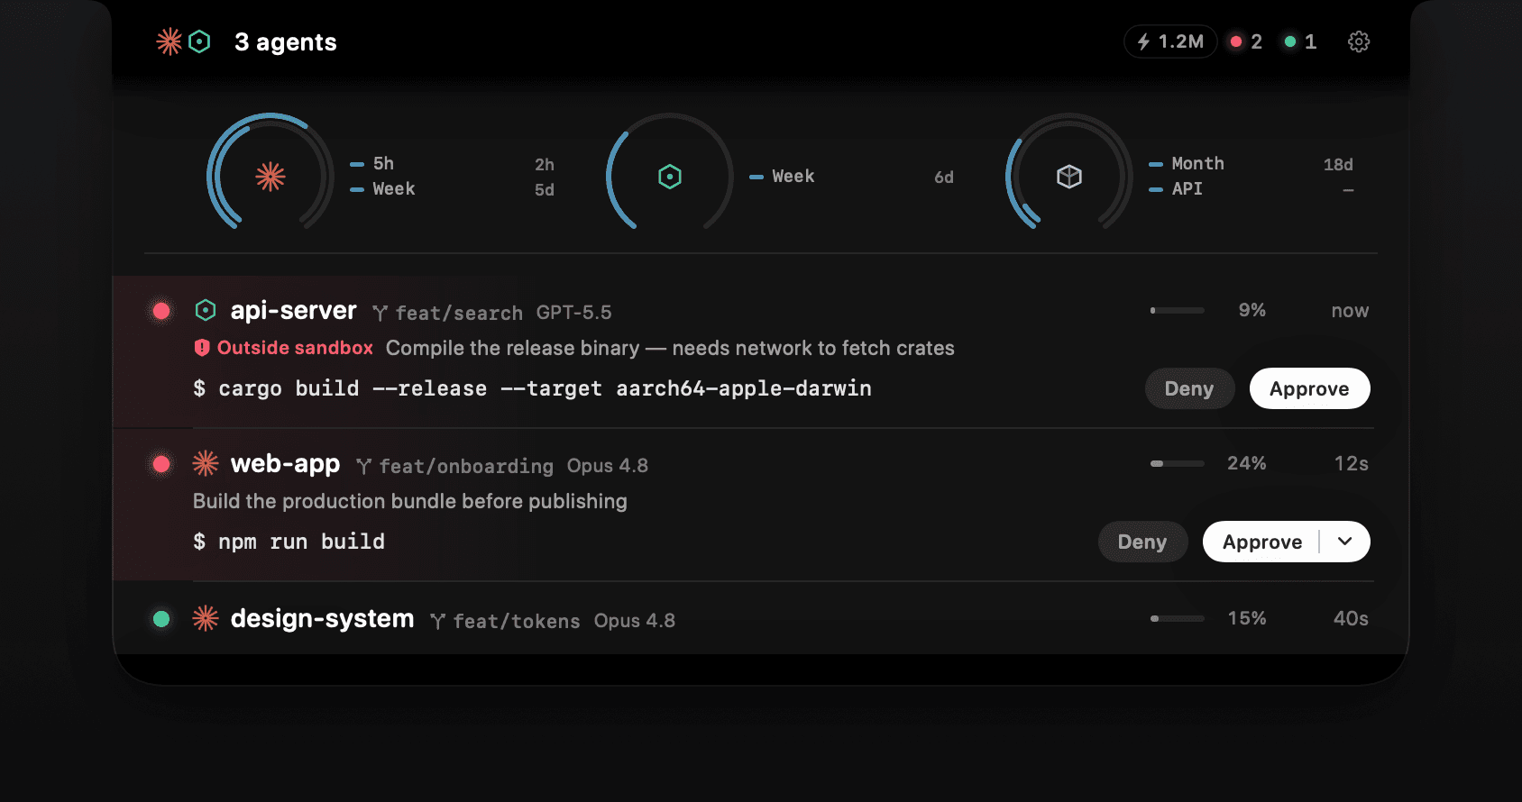Click the lightning bolt 1.2M token badge
This screenshot has width=1522, height=802.
pyautogui.click(x=1170, y=41)
